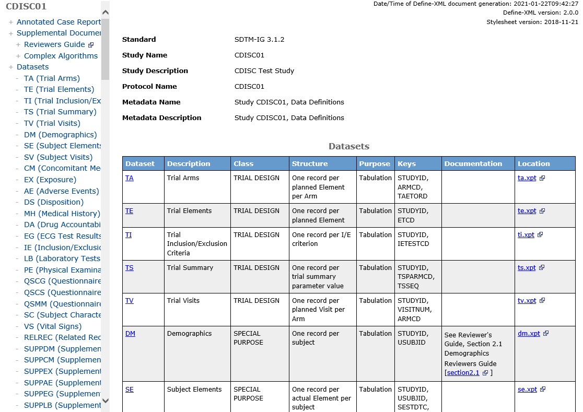The image size is (583, 412).
Task: Click external link icon beside Reviewers Guide
Action: [x=91, y=45]
